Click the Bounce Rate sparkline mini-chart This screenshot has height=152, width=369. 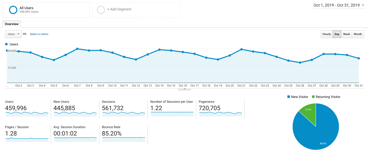click(123, 140)
